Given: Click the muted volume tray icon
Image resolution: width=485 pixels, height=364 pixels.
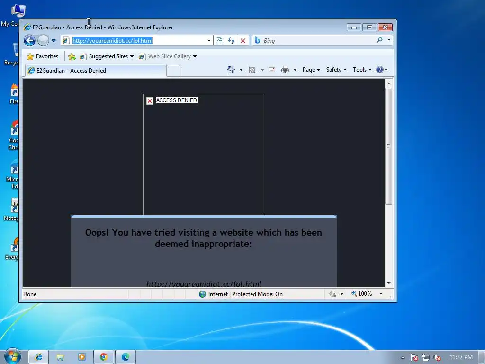Looking at the screenshot, I should [x=437, y=357].
